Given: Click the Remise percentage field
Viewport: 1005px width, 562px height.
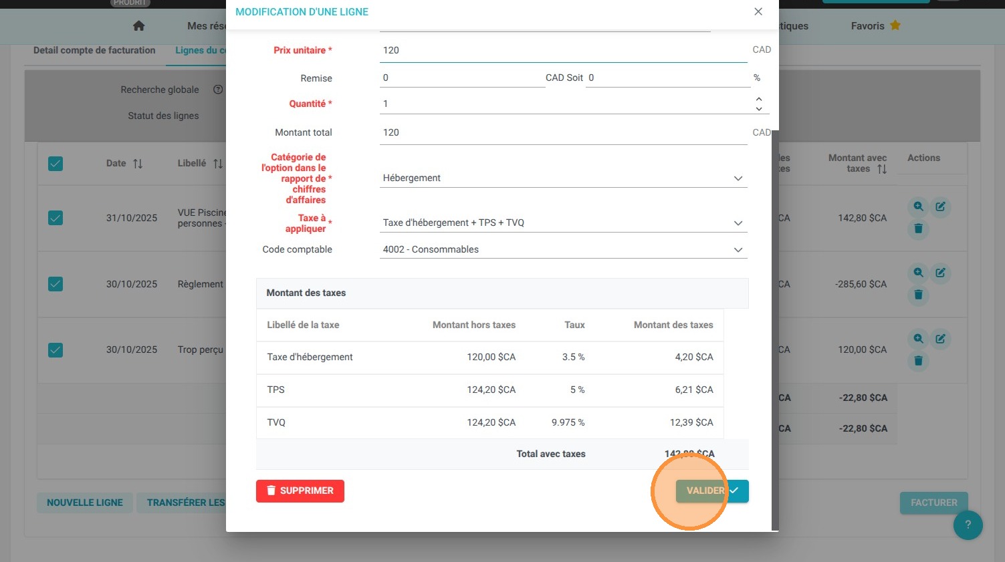Looking at the screenshot, I should click(x=668, y=78).
